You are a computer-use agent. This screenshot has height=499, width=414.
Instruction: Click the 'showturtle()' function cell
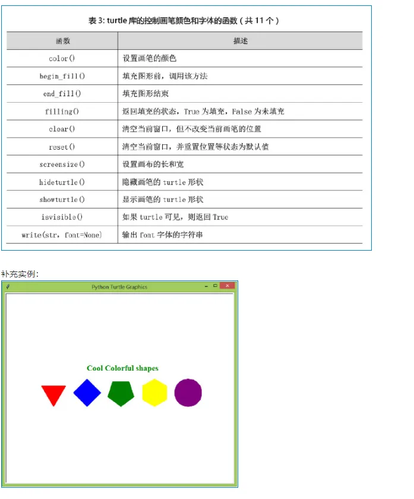click(62, 200)
